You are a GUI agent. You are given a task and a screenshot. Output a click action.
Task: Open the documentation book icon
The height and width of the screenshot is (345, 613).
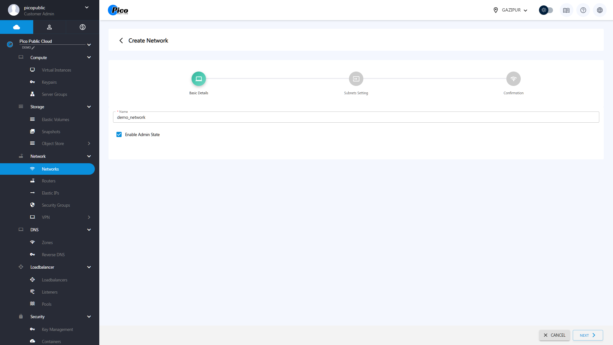tap(566, 10)
